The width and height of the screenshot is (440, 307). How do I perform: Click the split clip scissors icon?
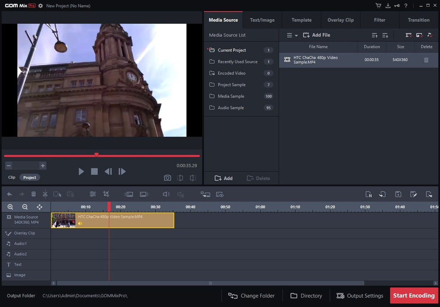45,194
